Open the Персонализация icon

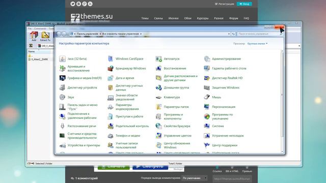207,107
